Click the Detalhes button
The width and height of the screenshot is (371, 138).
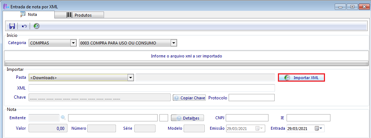(187, 118)
